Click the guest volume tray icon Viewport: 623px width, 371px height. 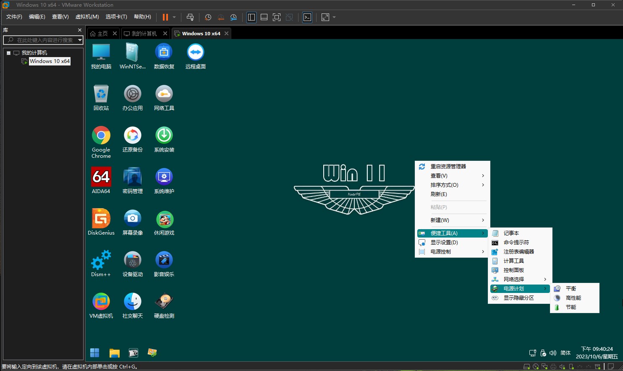(553, 353)
